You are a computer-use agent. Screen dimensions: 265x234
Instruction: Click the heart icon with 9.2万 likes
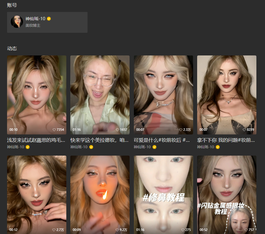coord(117,230)
